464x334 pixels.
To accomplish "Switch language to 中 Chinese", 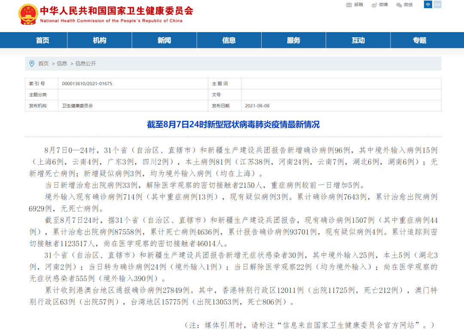I will tap(428, 4).
